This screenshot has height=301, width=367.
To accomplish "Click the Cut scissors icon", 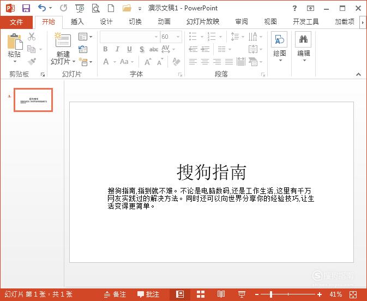I will [x=32, y=37].
